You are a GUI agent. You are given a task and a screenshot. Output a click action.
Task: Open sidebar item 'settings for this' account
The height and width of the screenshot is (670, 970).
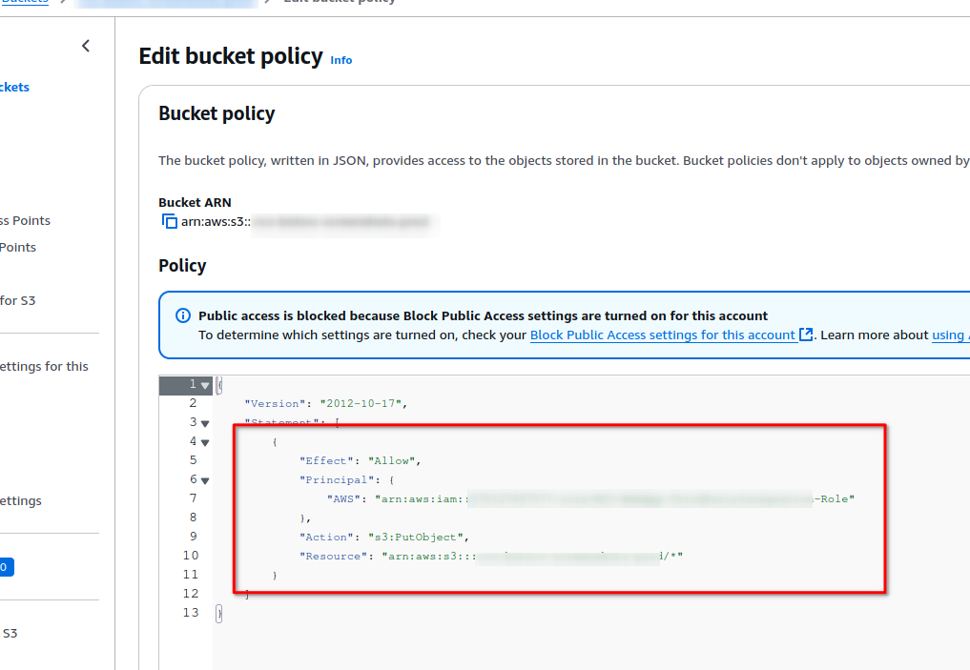click(x=44, y=366)
